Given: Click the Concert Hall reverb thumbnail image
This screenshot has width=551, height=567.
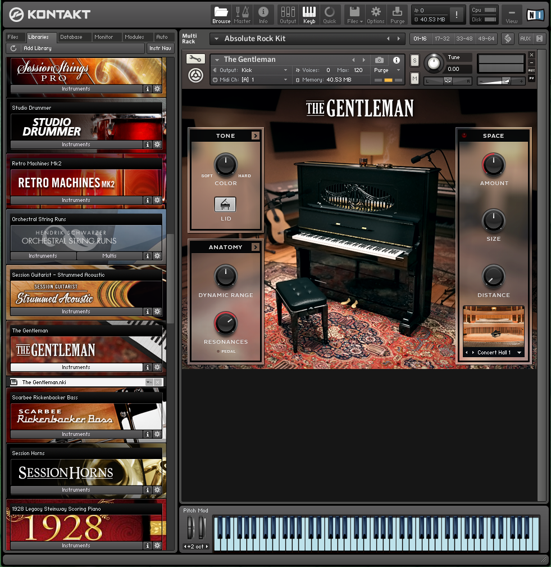Looking at the screenshot, I should tap(494, 326).
